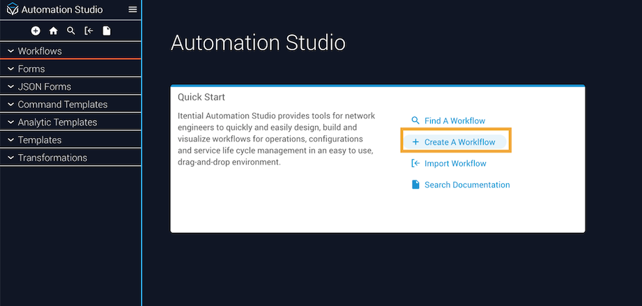Viewport: 642px width, 306px height.
Task: Expand the Command Templates chevron
Action: 11,105
